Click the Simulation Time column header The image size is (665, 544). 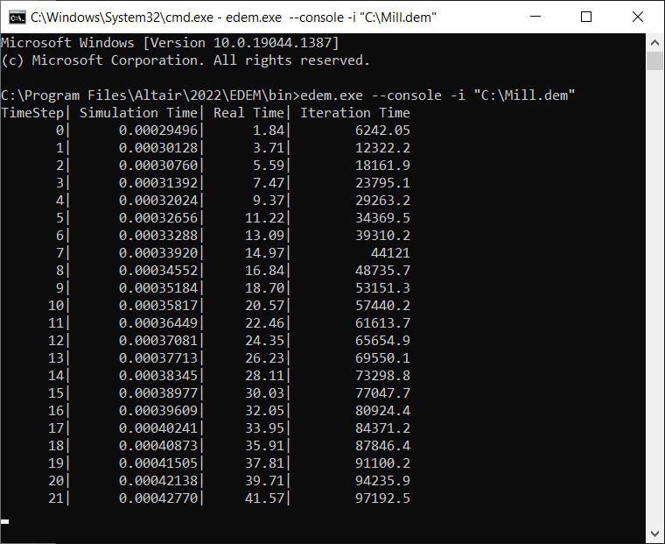140,113
